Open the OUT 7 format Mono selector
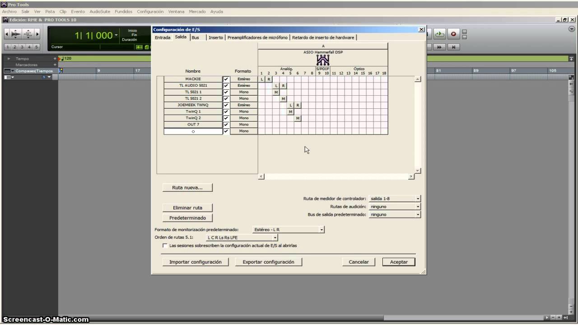578x325 pixels. (x=244, y=125)
